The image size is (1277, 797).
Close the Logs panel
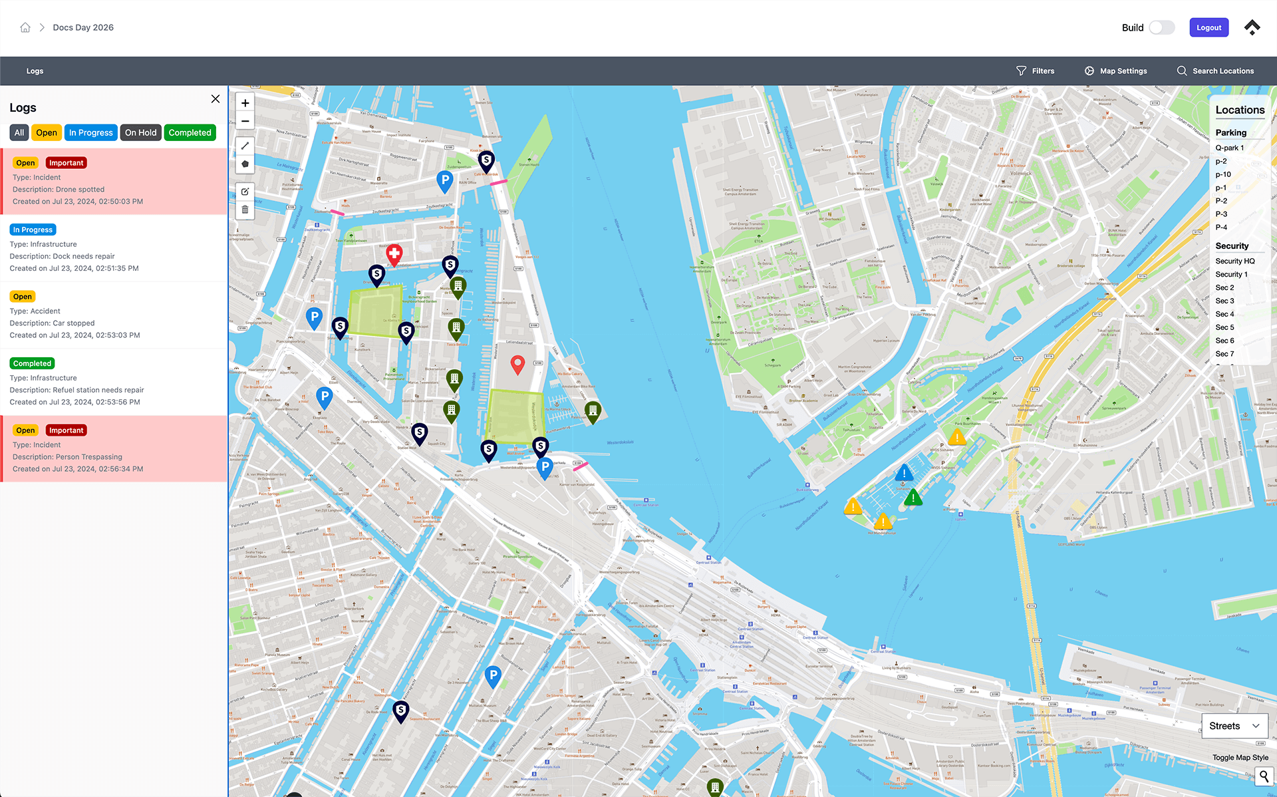[215, 98]
